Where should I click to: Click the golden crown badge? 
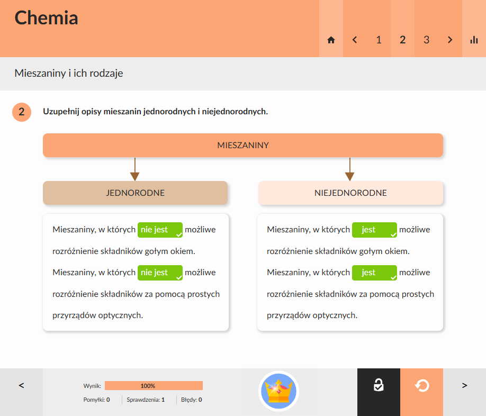click(x=278, y=391)
